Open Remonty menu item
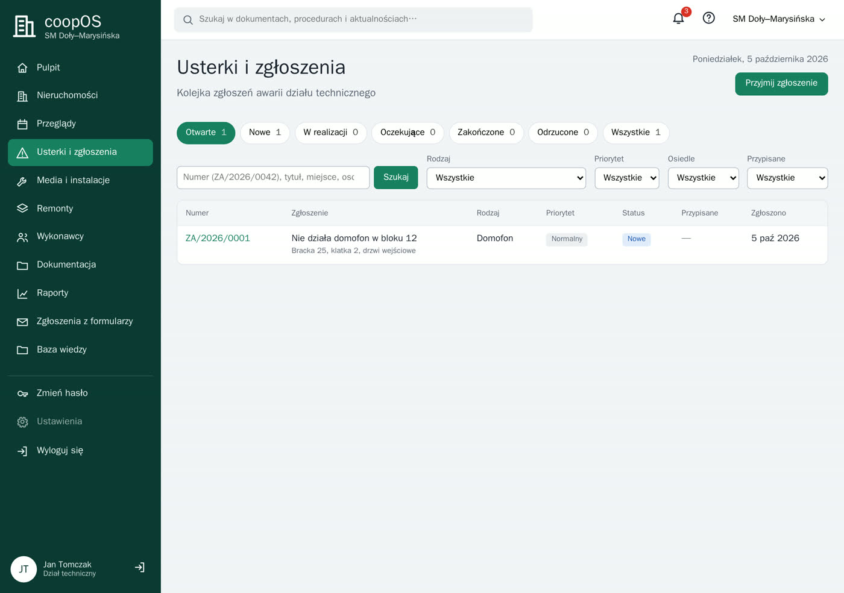The width and height of the screenshot is (844, 593). [80, 209]
